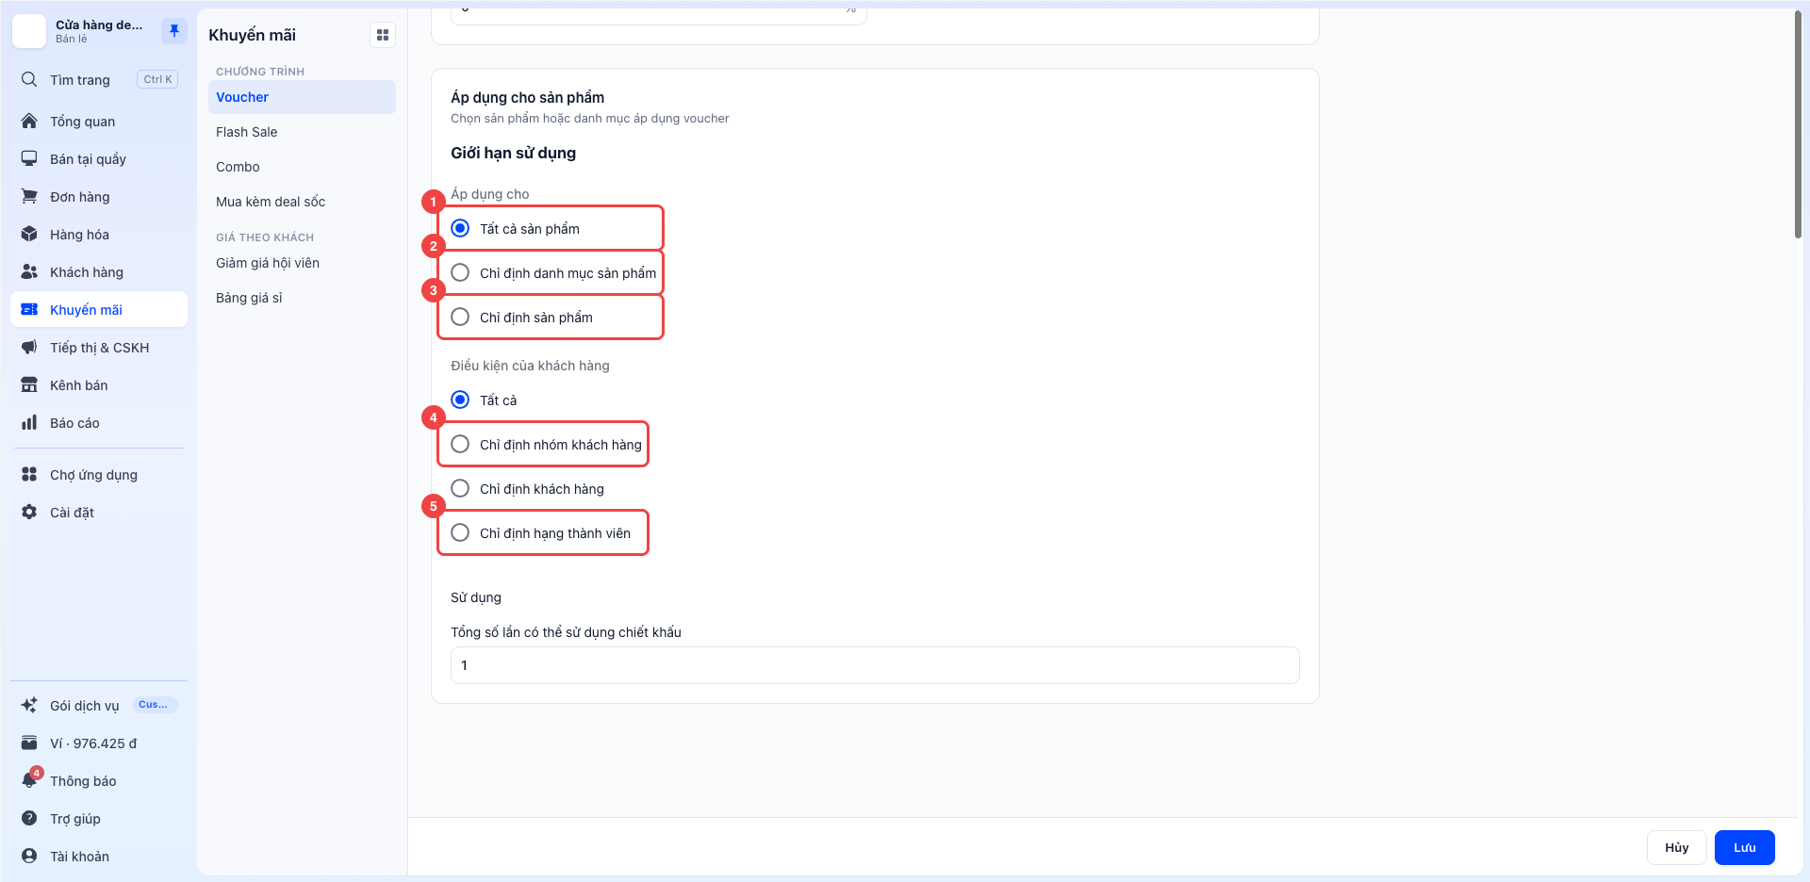1810x882 pixels.
Task: Click the Lưu save button
Action: click(1744, 847)
